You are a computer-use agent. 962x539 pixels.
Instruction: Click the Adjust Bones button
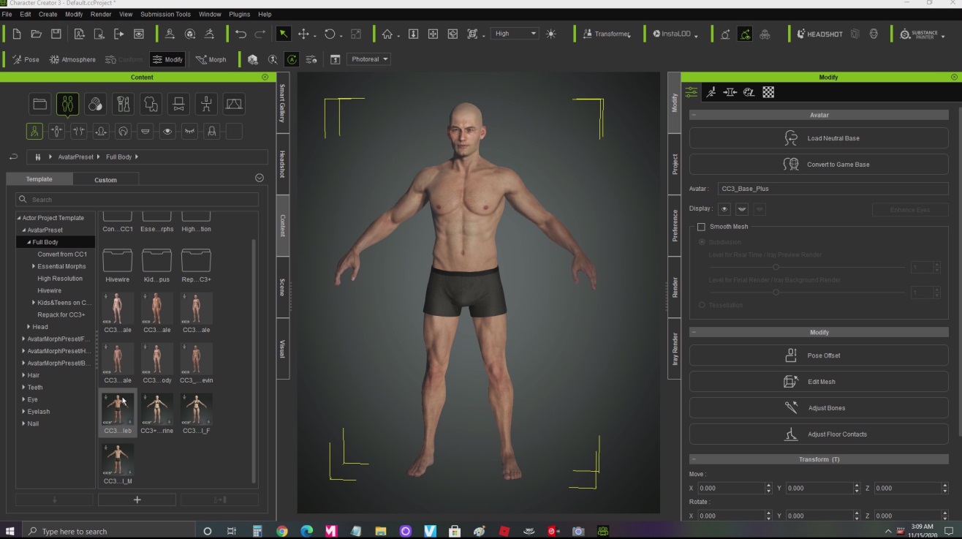click(x=819, y=408)
